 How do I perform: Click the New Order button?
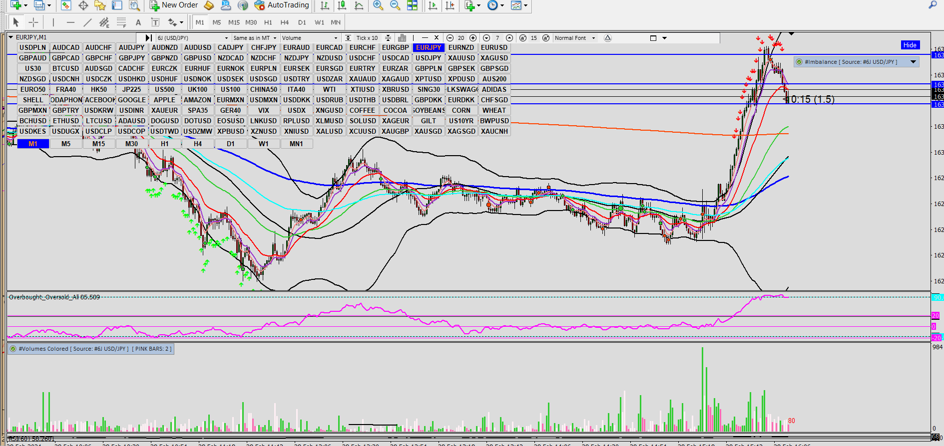pos(174,5)
